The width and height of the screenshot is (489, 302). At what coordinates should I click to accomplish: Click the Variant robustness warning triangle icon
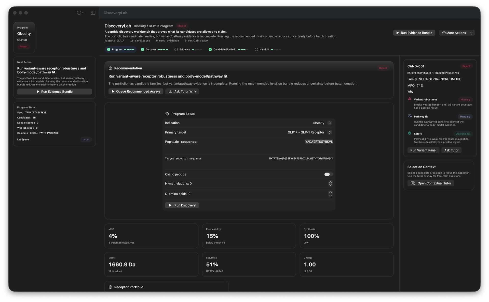point(410,99)
